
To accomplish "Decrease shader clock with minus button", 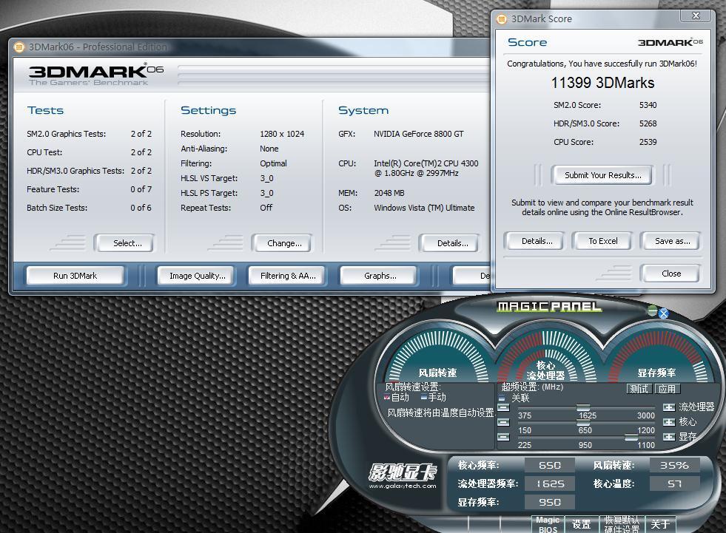I will click(503, 407).
